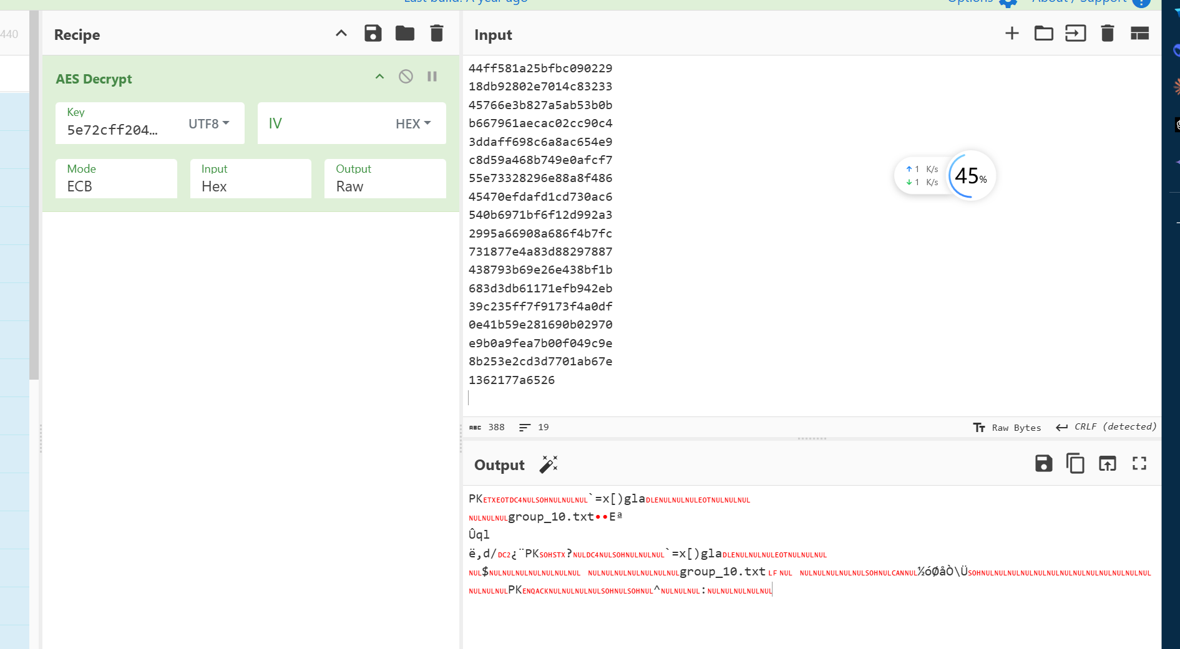The height and width of the screenshot is (649, 1180).
Task: Clear the recipe with trash icon
Action: [437, 34]
